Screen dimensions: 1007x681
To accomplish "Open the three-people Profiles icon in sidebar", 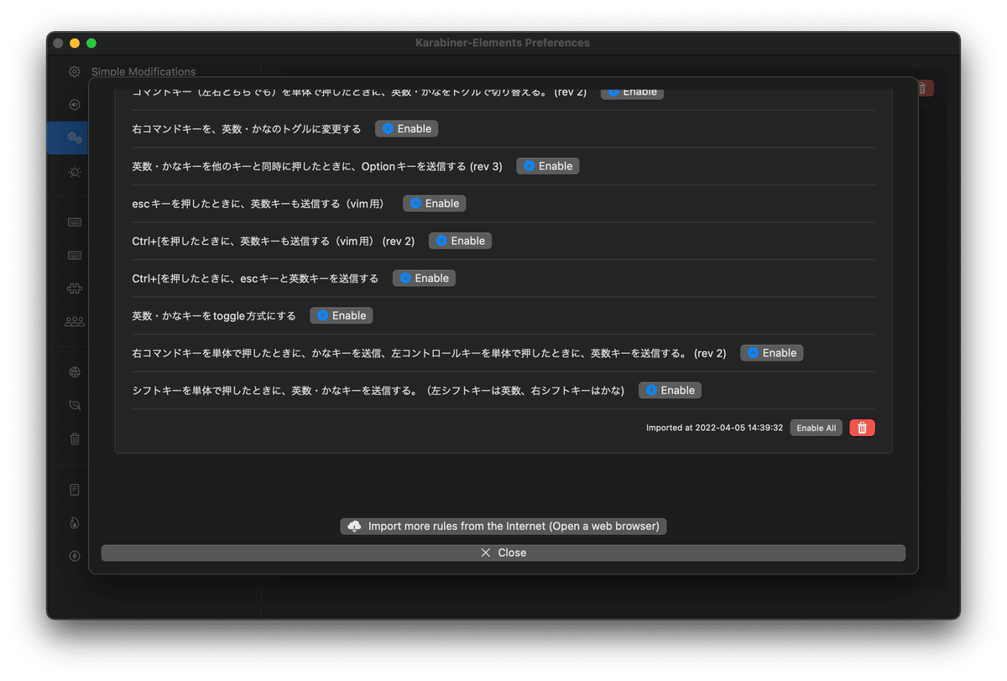I will (x=75, y=321).
